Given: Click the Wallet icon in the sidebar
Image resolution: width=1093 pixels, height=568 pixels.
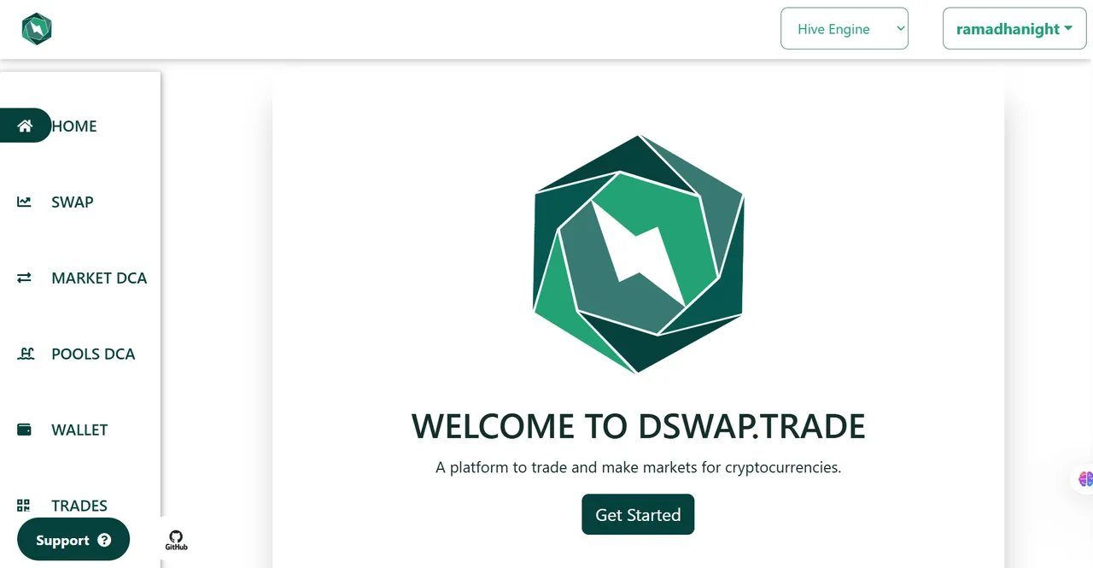Looking at the screenshot, I should coord(24,430).
